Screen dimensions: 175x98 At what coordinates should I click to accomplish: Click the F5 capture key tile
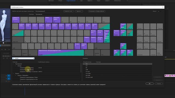coord(49,20)
